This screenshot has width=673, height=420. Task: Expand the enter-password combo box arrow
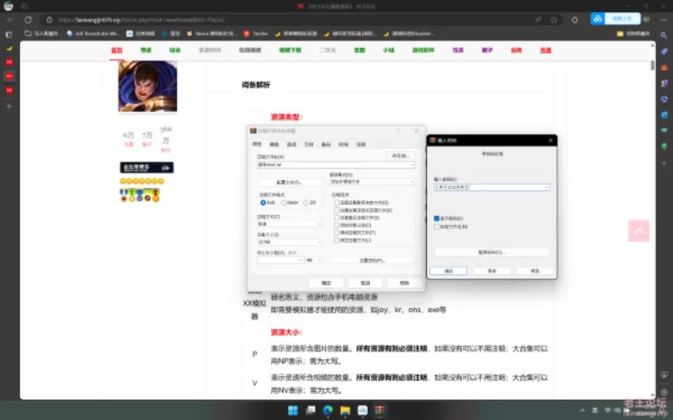point(546,188)
